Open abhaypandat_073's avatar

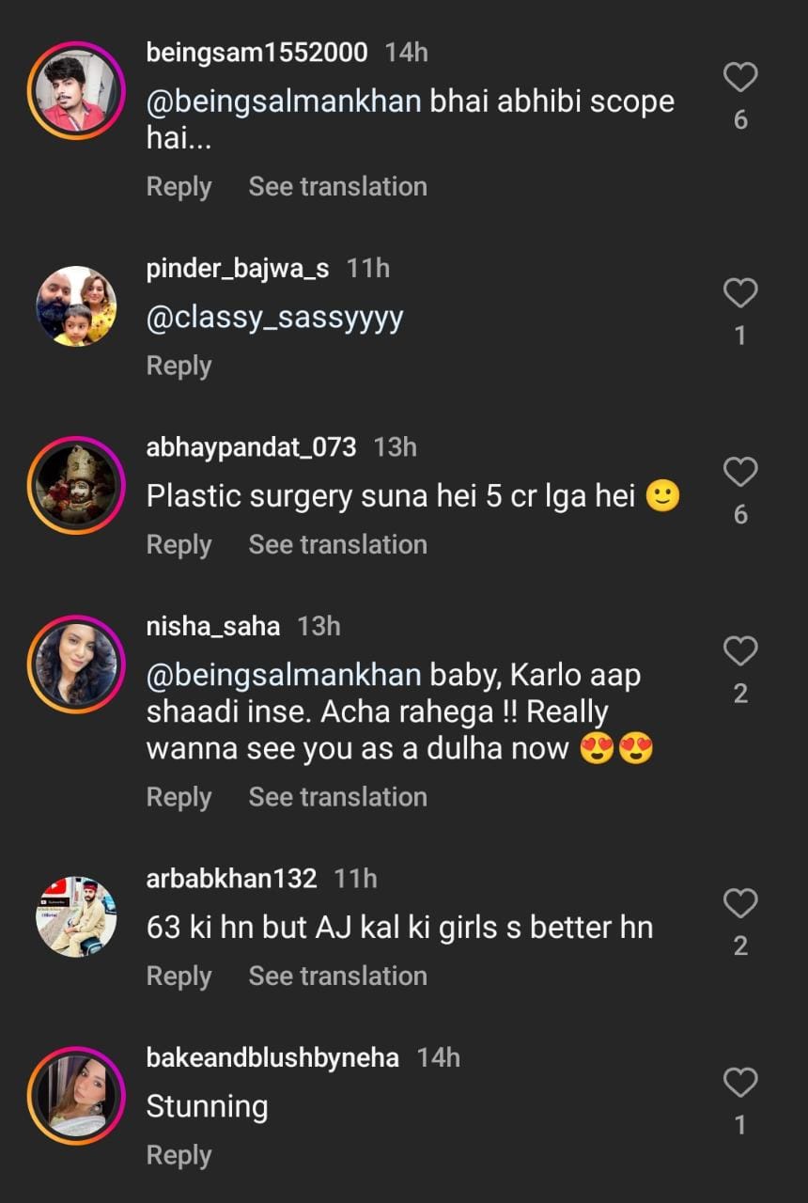(x=76, y=485)
